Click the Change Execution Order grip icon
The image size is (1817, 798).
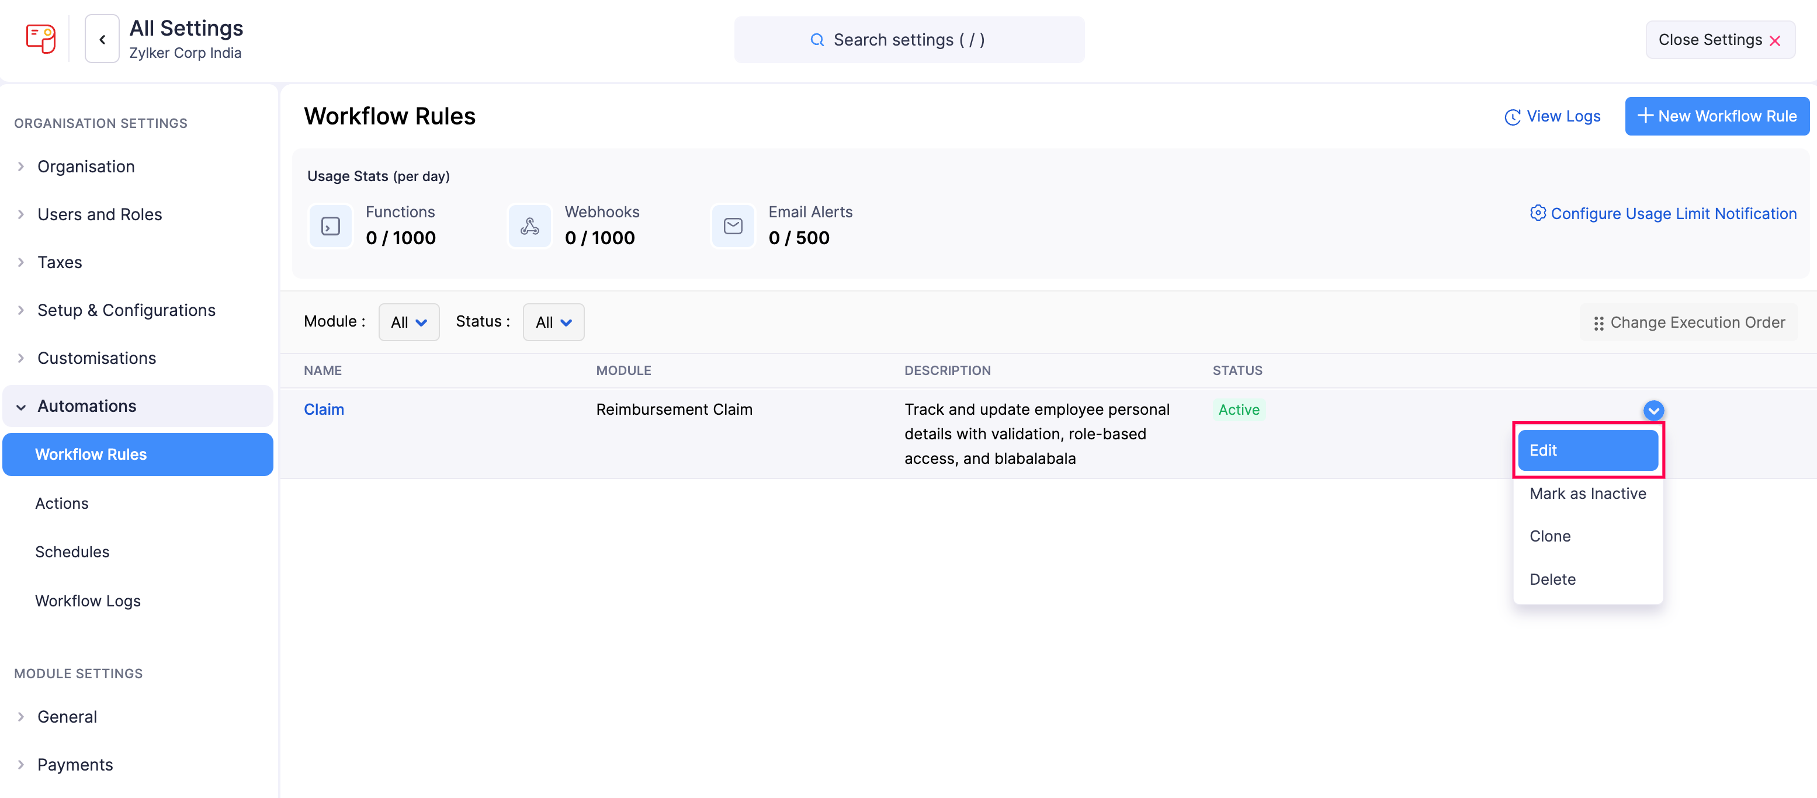pos(1598,323)
